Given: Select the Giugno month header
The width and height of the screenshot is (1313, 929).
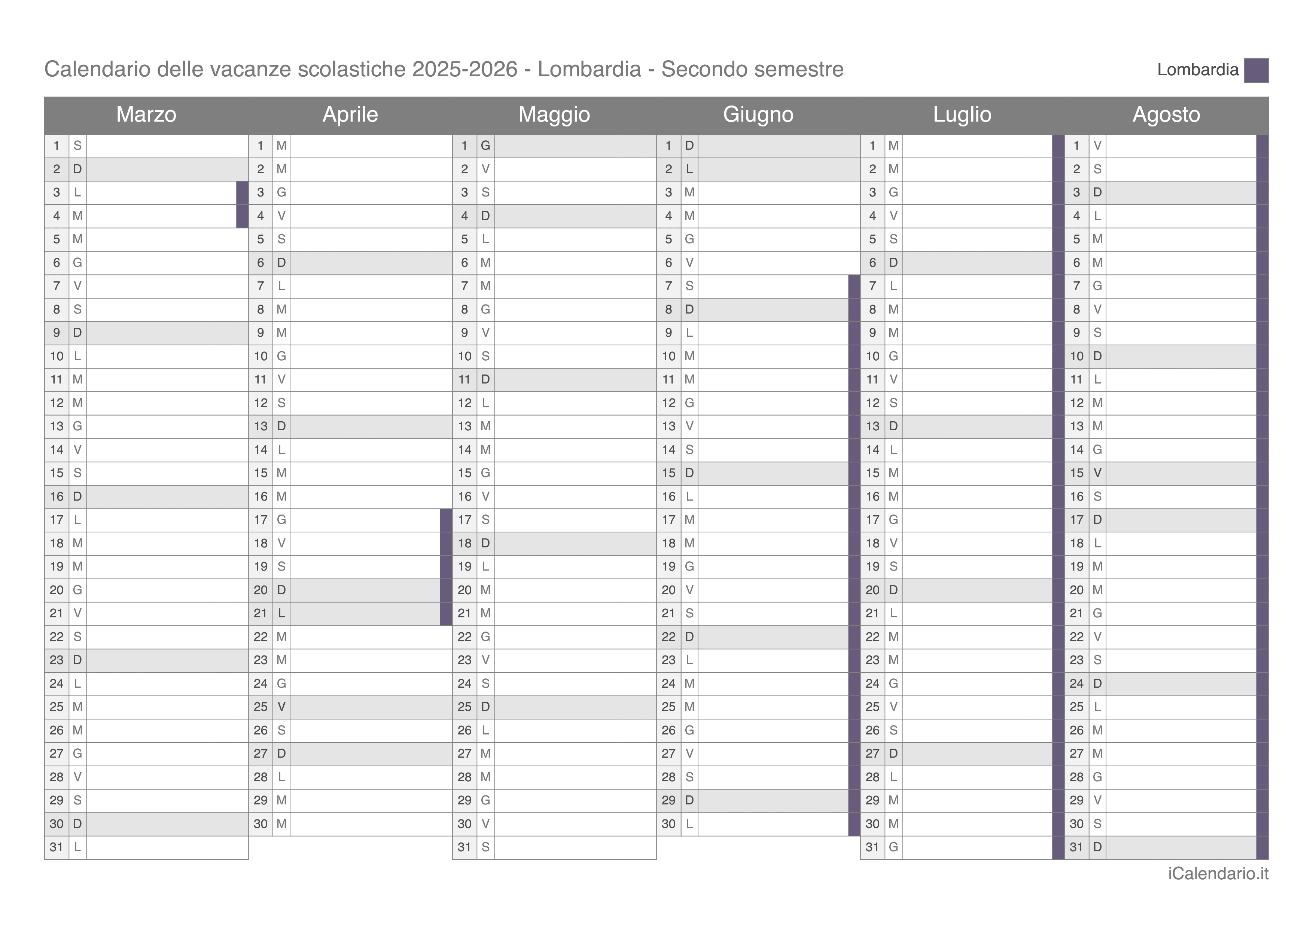Looking at the screenshot, I should pos(759,115).
